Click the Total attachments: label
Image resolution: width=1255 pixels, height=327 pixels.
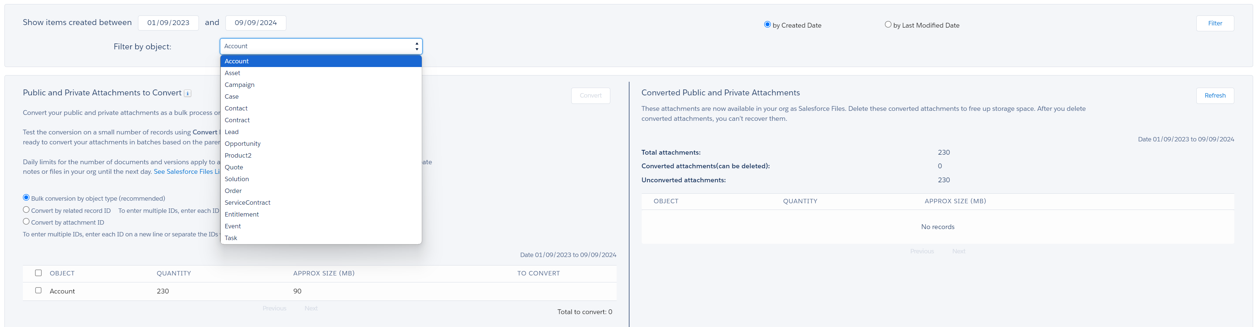671,152
